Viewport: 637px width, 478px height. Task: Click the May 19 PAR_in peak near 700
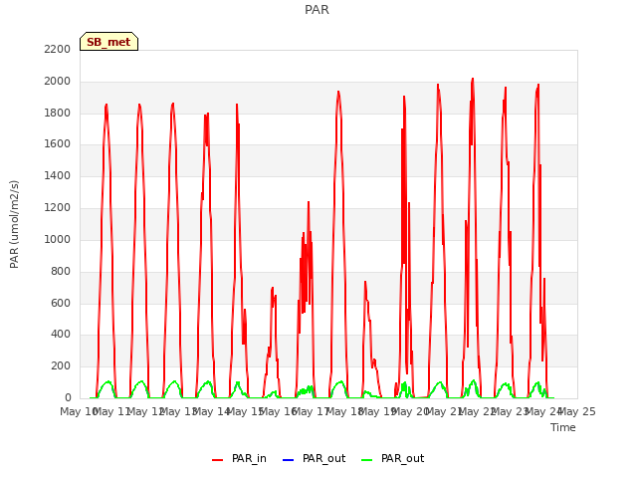(x=365, y=282)
